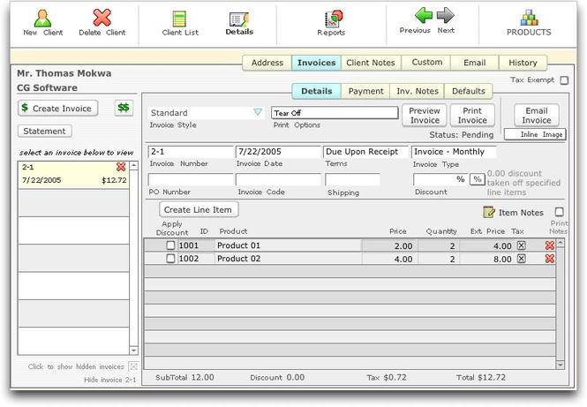587x407 pixels.
Task: Open the Invoice - Monthly type field
Action: (x=454, y=152)
